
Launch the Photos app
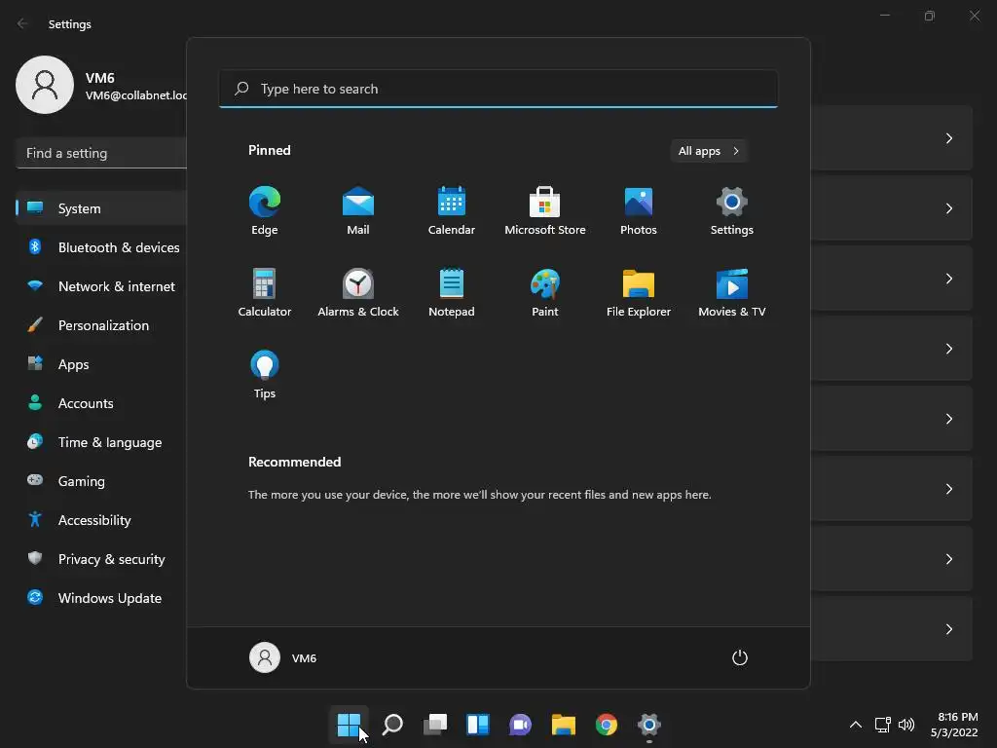point(639,210)
